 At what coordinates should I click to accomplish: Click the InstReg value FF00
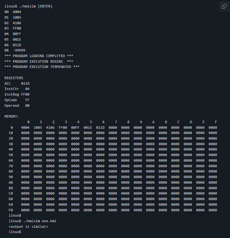(25, 94)
